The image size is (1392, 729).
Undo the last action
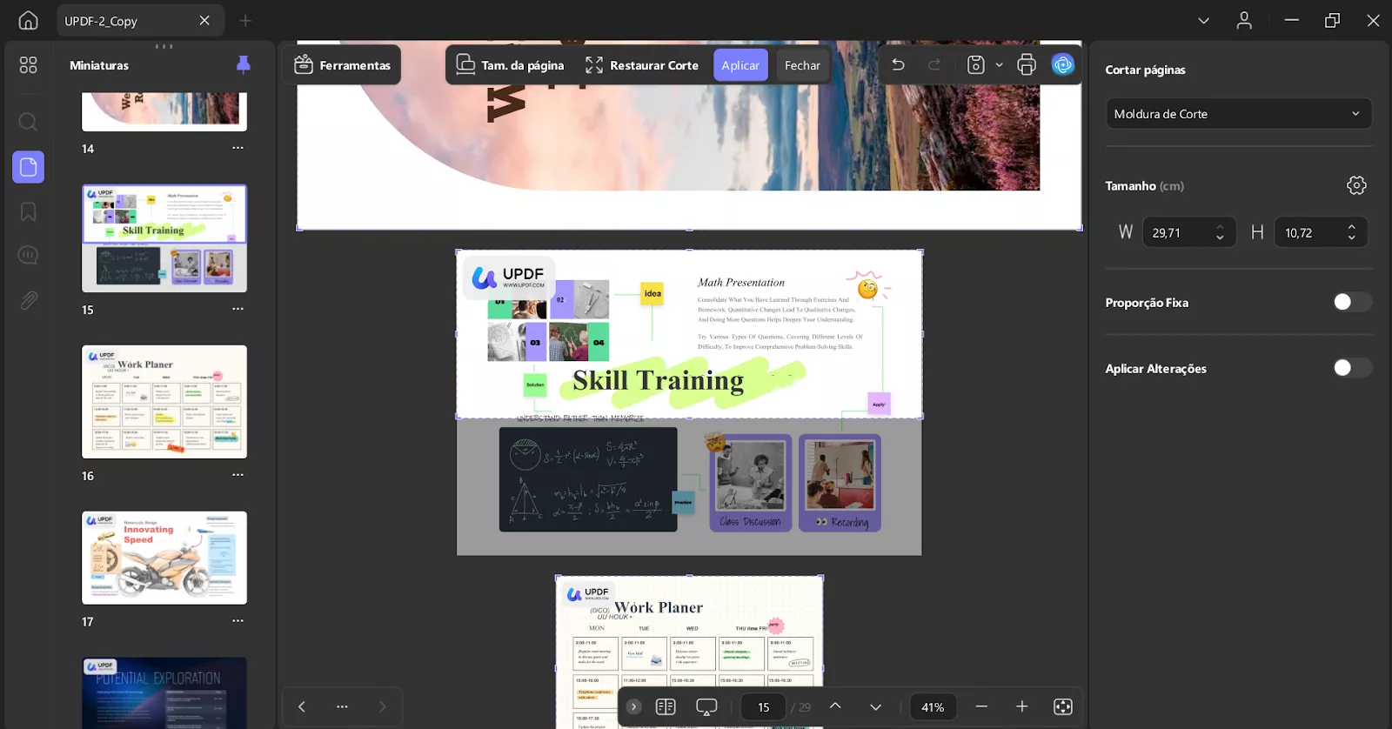pos(898,65)
